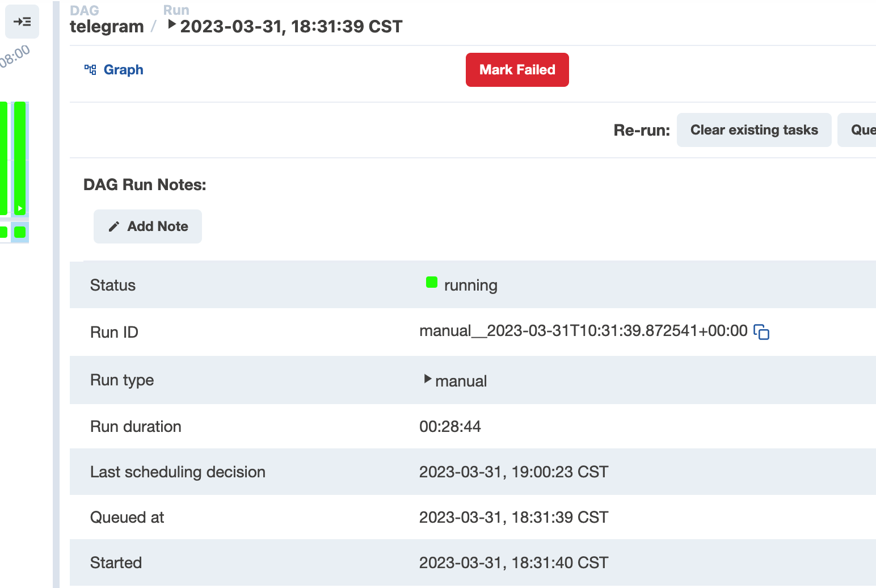Switch to the Graph tab
The image size is (876, 588).
click(x=124, y=69)
